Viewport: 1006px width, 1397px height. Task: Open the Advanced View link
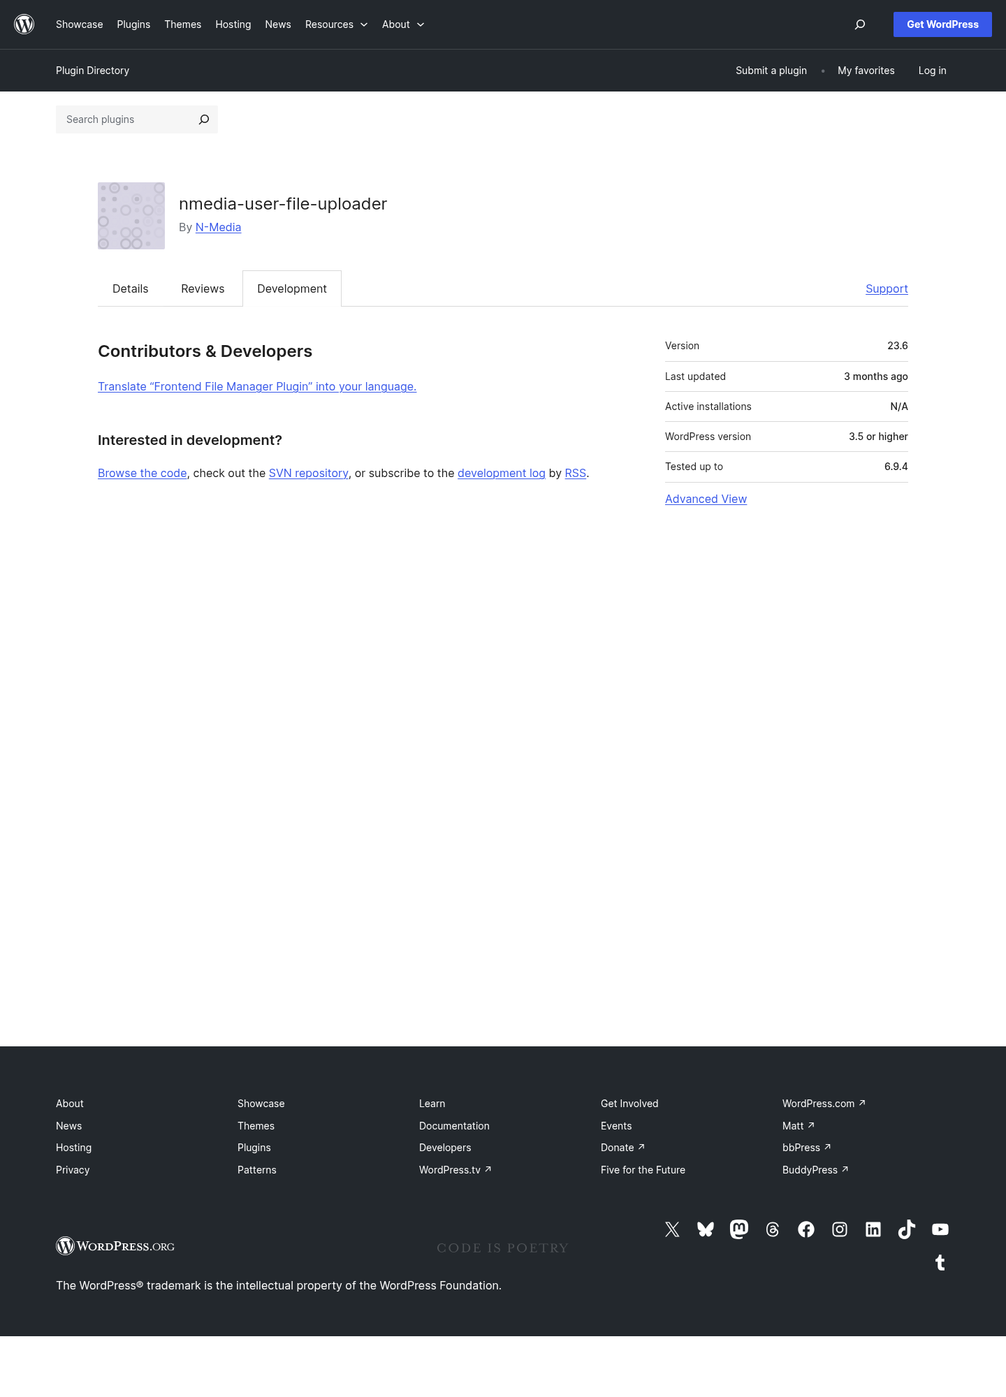pyautogui.click(x=706, y=499)
